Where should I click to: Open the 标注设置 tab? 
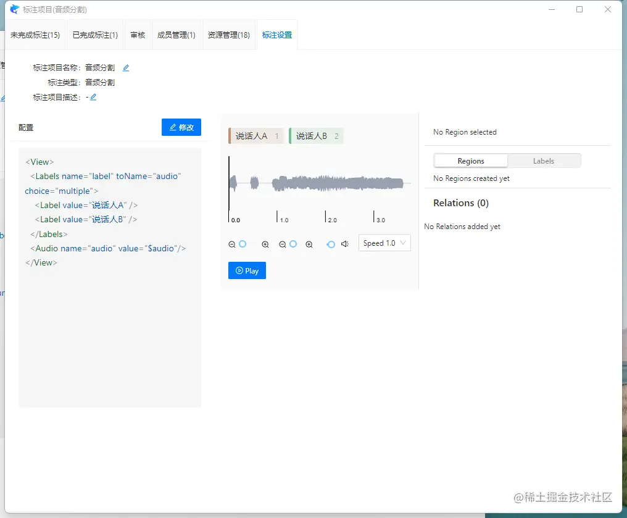pyautogui.click(x=276, y=35)
